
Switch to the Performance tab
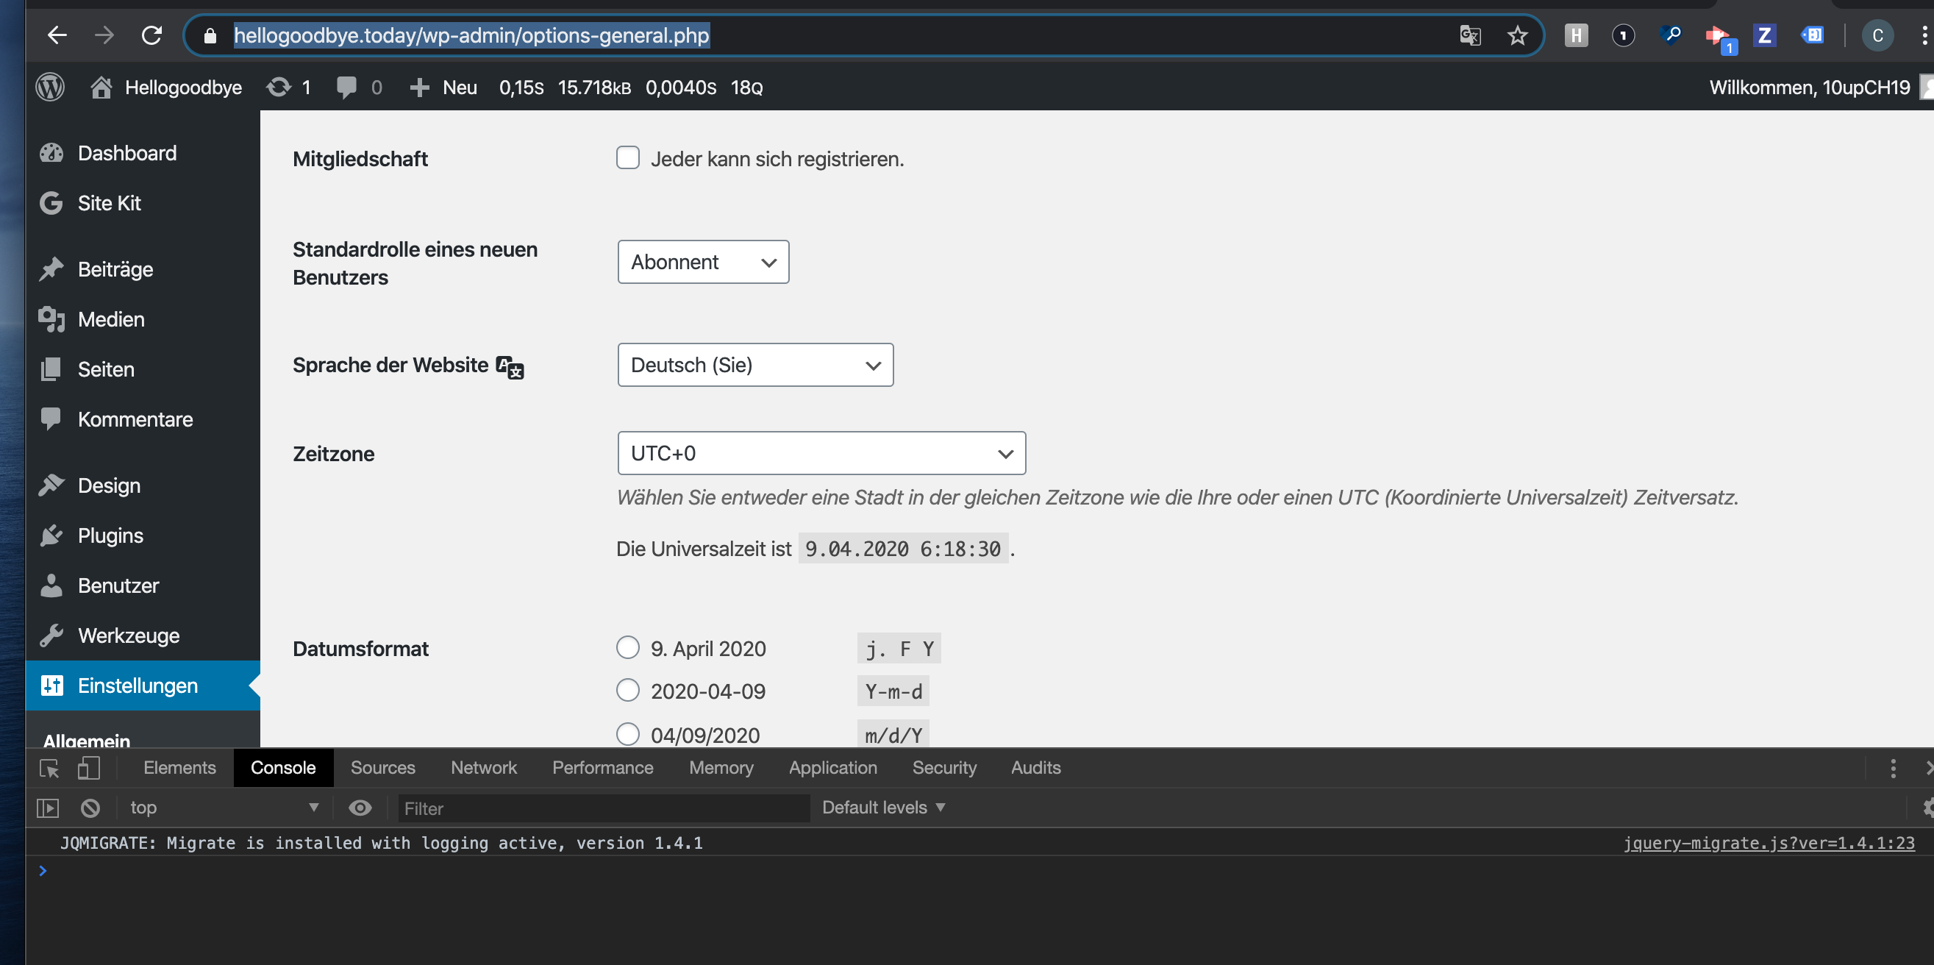tap(603, 767)
